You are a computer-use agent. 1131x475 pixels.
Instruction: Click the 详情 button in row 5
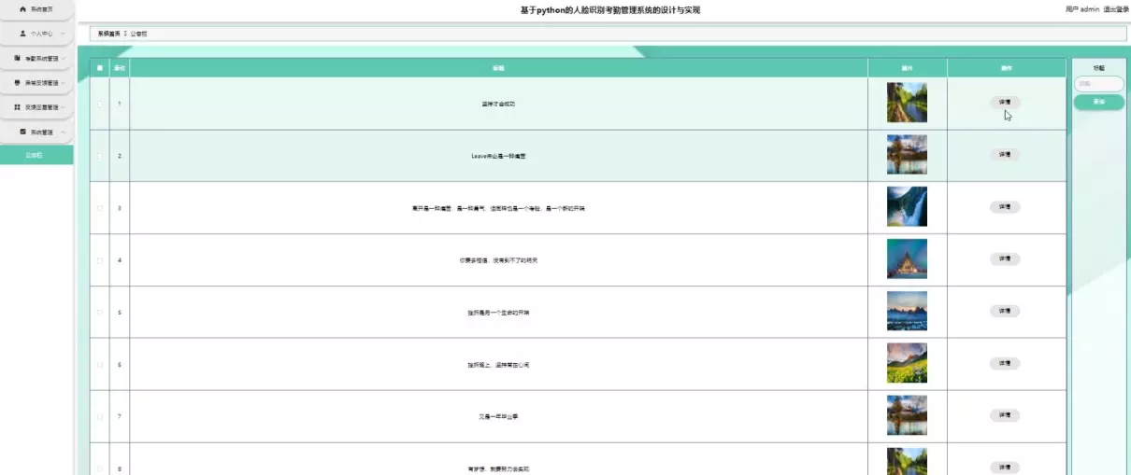coord(1005,312)
